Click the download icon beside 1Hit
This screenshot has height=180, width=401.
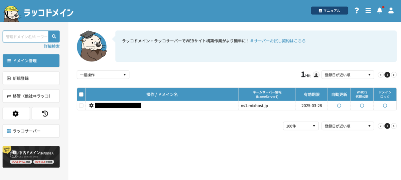tap(316, 75)
